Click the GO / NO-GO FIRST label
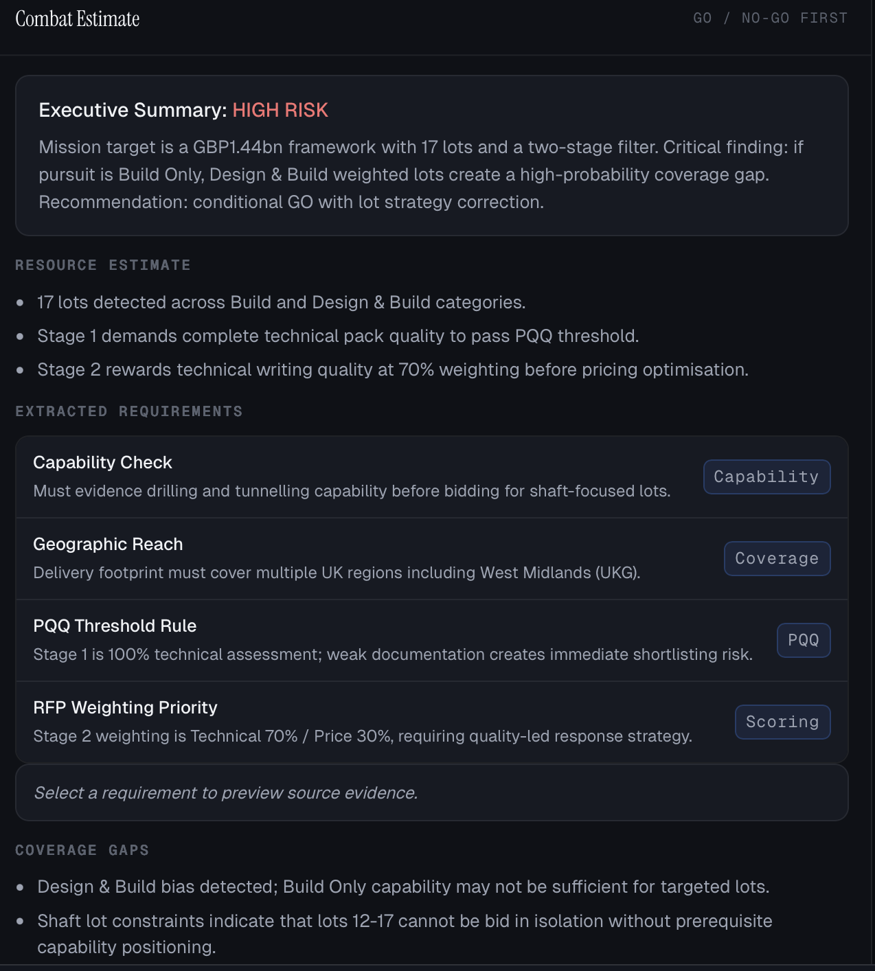 (x=770, y=18)
